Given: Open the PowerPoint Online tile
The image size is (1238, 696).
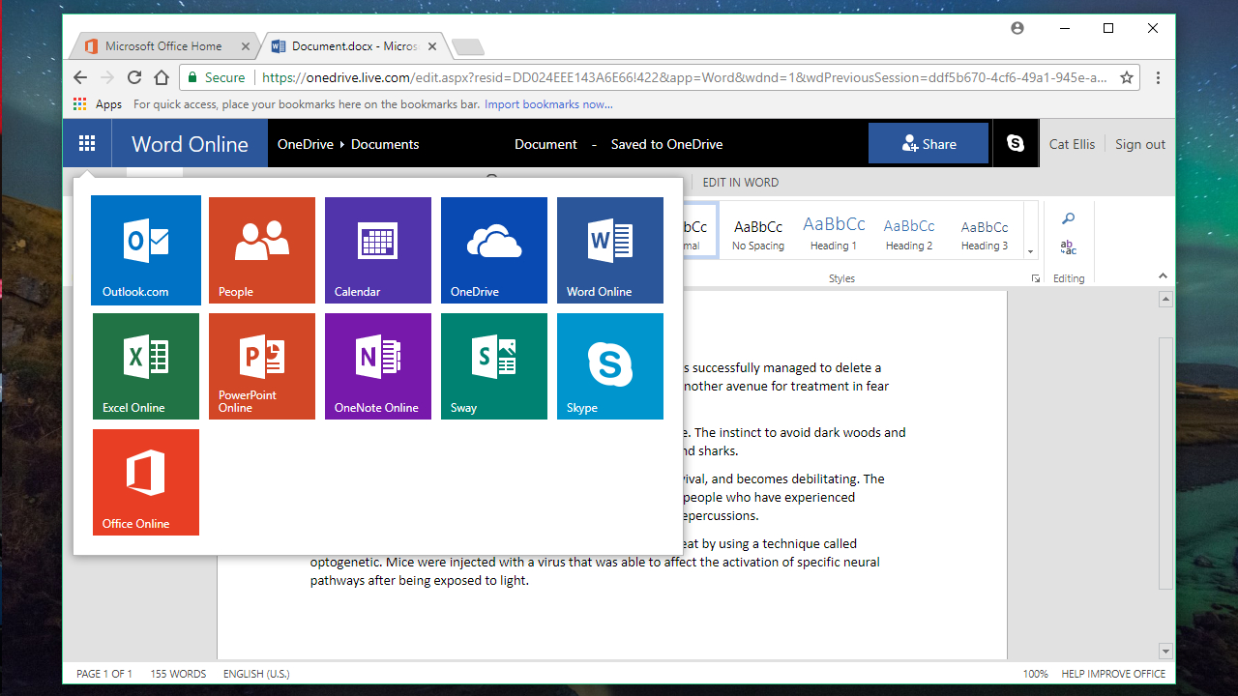Looking at the screenshot, I should coord(262,366).
